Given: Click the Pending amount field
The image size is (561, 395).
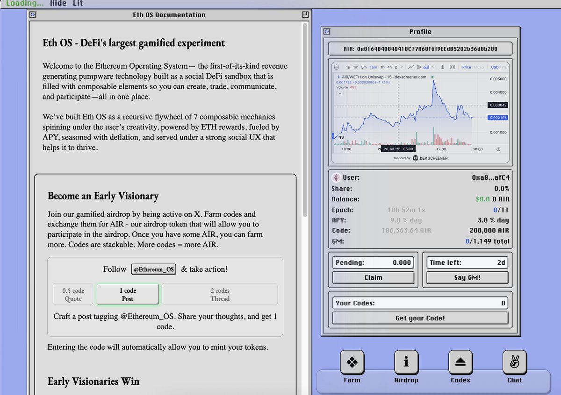Looking at the screenshot, I should 373,262.
